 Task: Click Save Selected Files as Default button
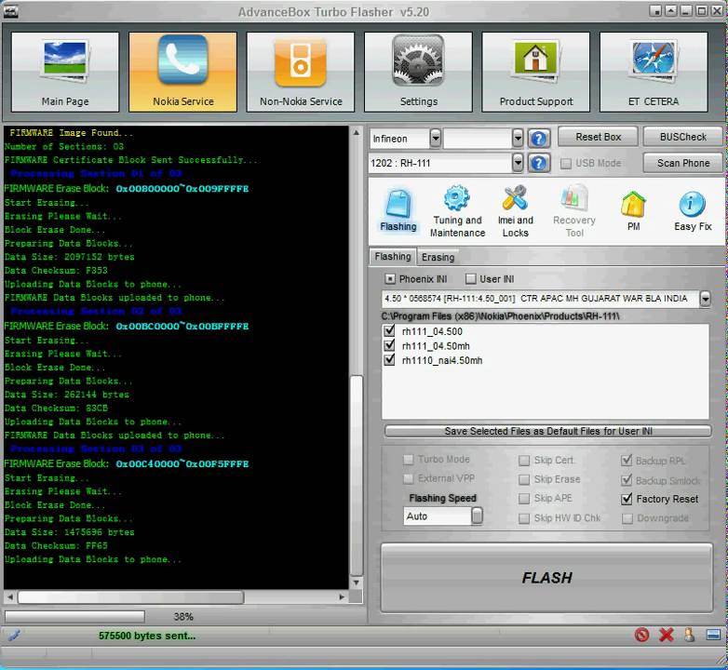547,431
